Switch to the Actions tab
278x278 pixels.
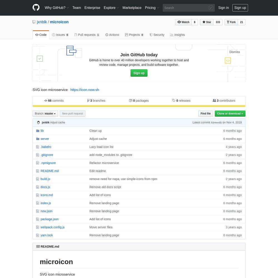[112, 35]
